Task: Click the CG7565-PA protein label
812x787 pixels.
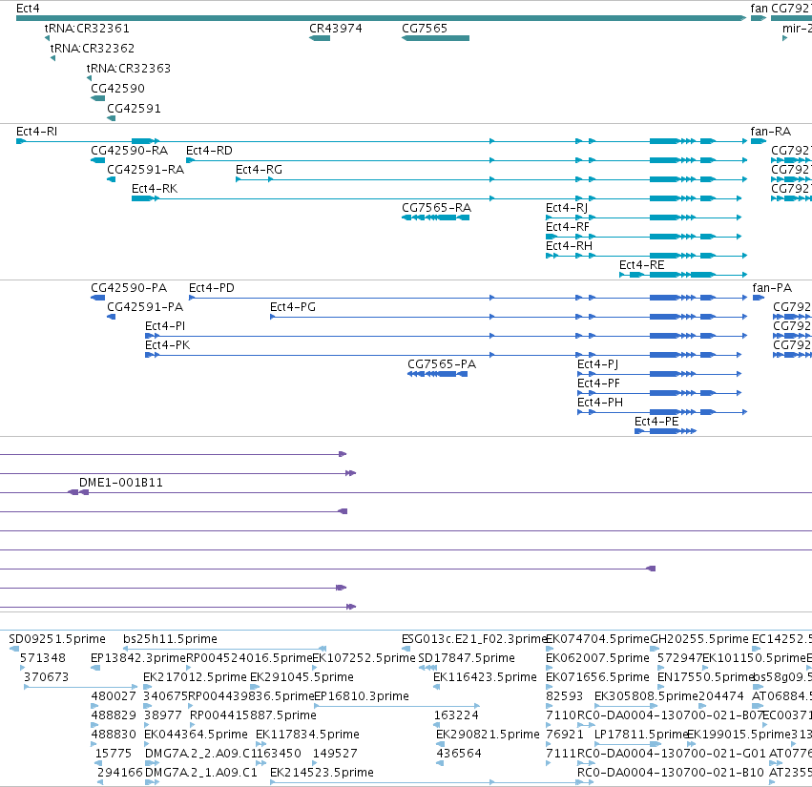Action: 442,364
